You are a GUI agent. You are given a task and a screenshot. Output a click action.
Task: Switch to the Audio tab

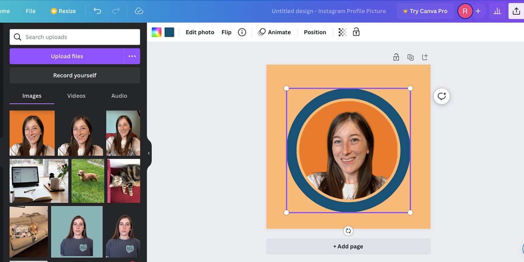point(119,96)
